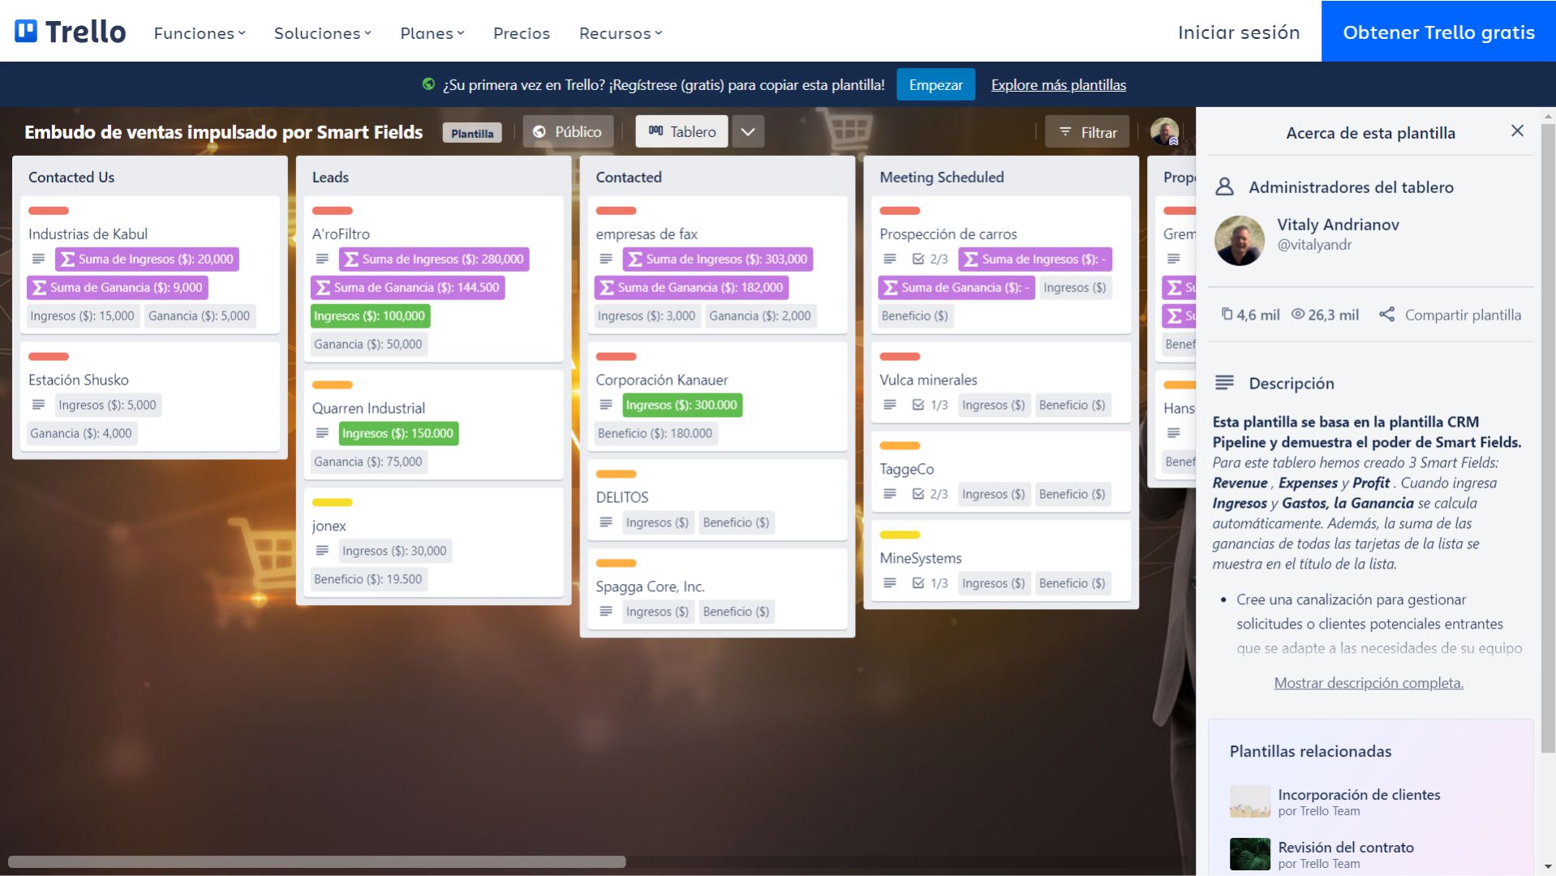
Task: Click Obtener Trello gratis button
Action: click(1438, 32)
